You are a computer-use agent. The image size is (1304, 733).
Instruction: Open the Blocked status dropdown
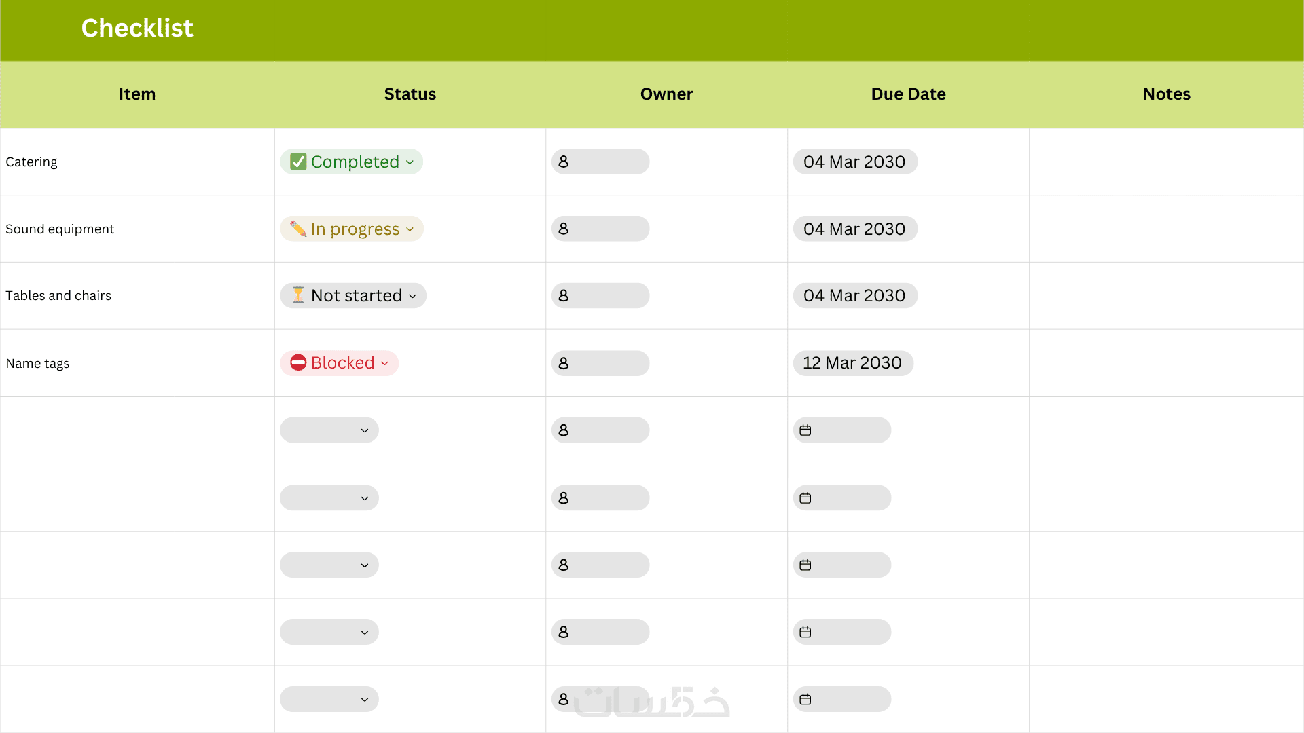pos(384,363)
